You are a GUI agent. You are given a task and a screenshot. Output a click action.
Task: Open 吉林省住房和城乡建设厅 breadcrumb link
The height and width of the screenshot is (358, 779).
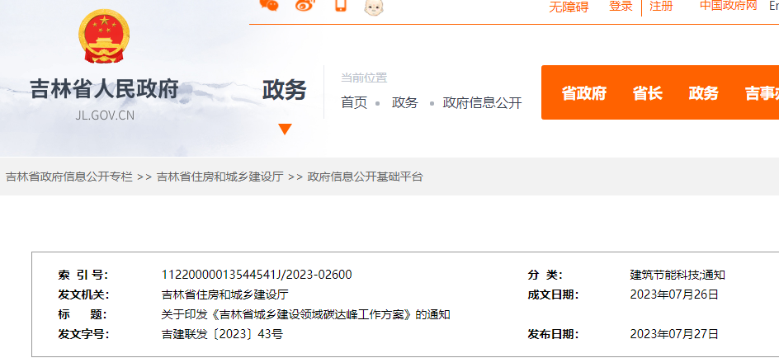click(x=220, y=177)
